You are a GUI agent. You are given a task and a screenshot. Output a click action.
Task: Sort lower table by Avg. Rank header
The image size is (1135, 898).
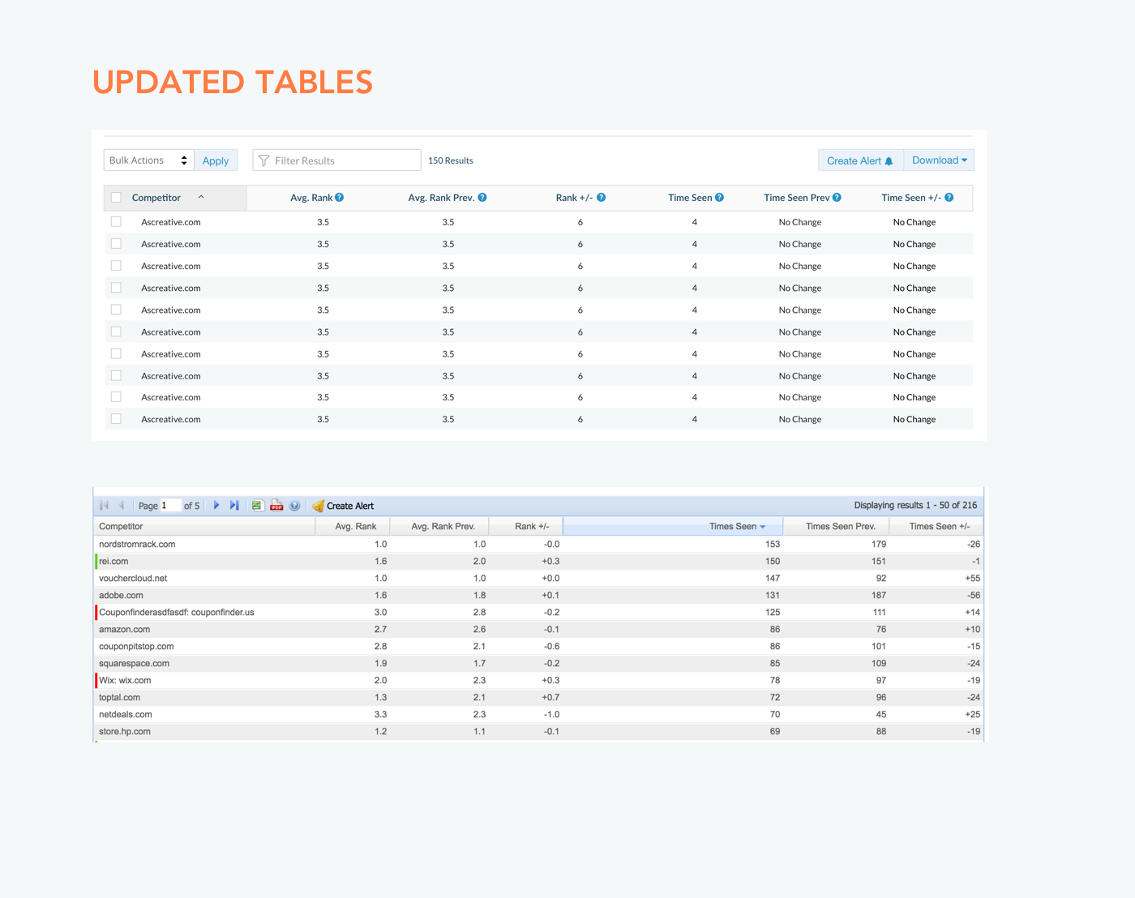pos(353,526)
